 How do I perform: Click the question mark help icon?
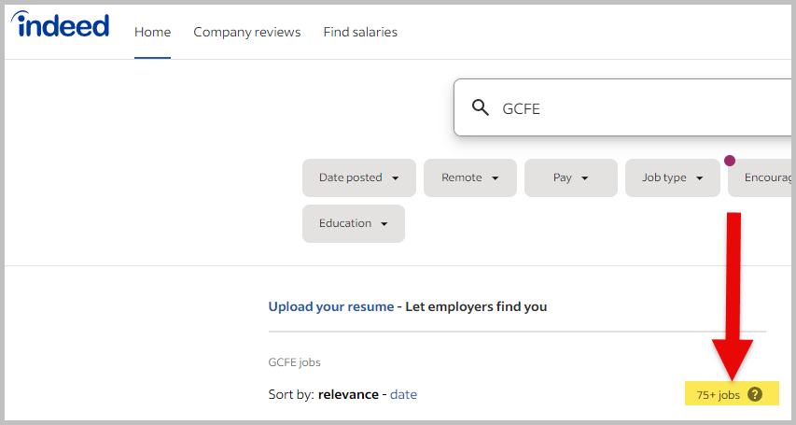pos(755,394)
